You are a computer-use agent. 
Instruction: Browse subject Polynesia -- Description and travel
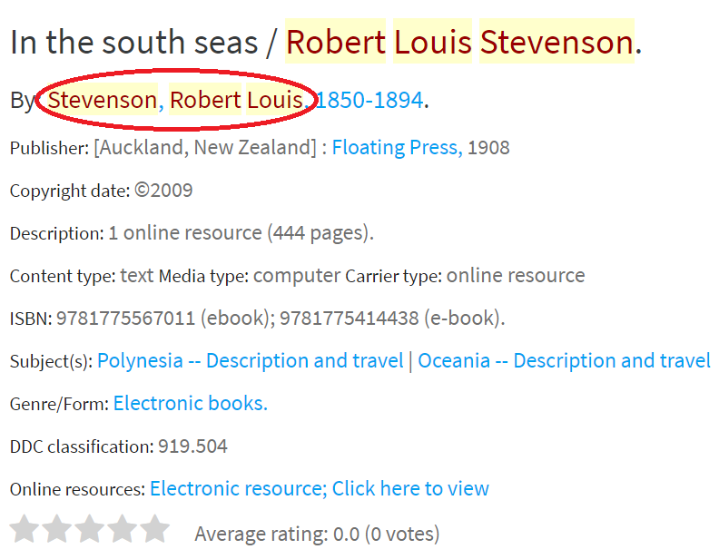[x=250, y=360]
